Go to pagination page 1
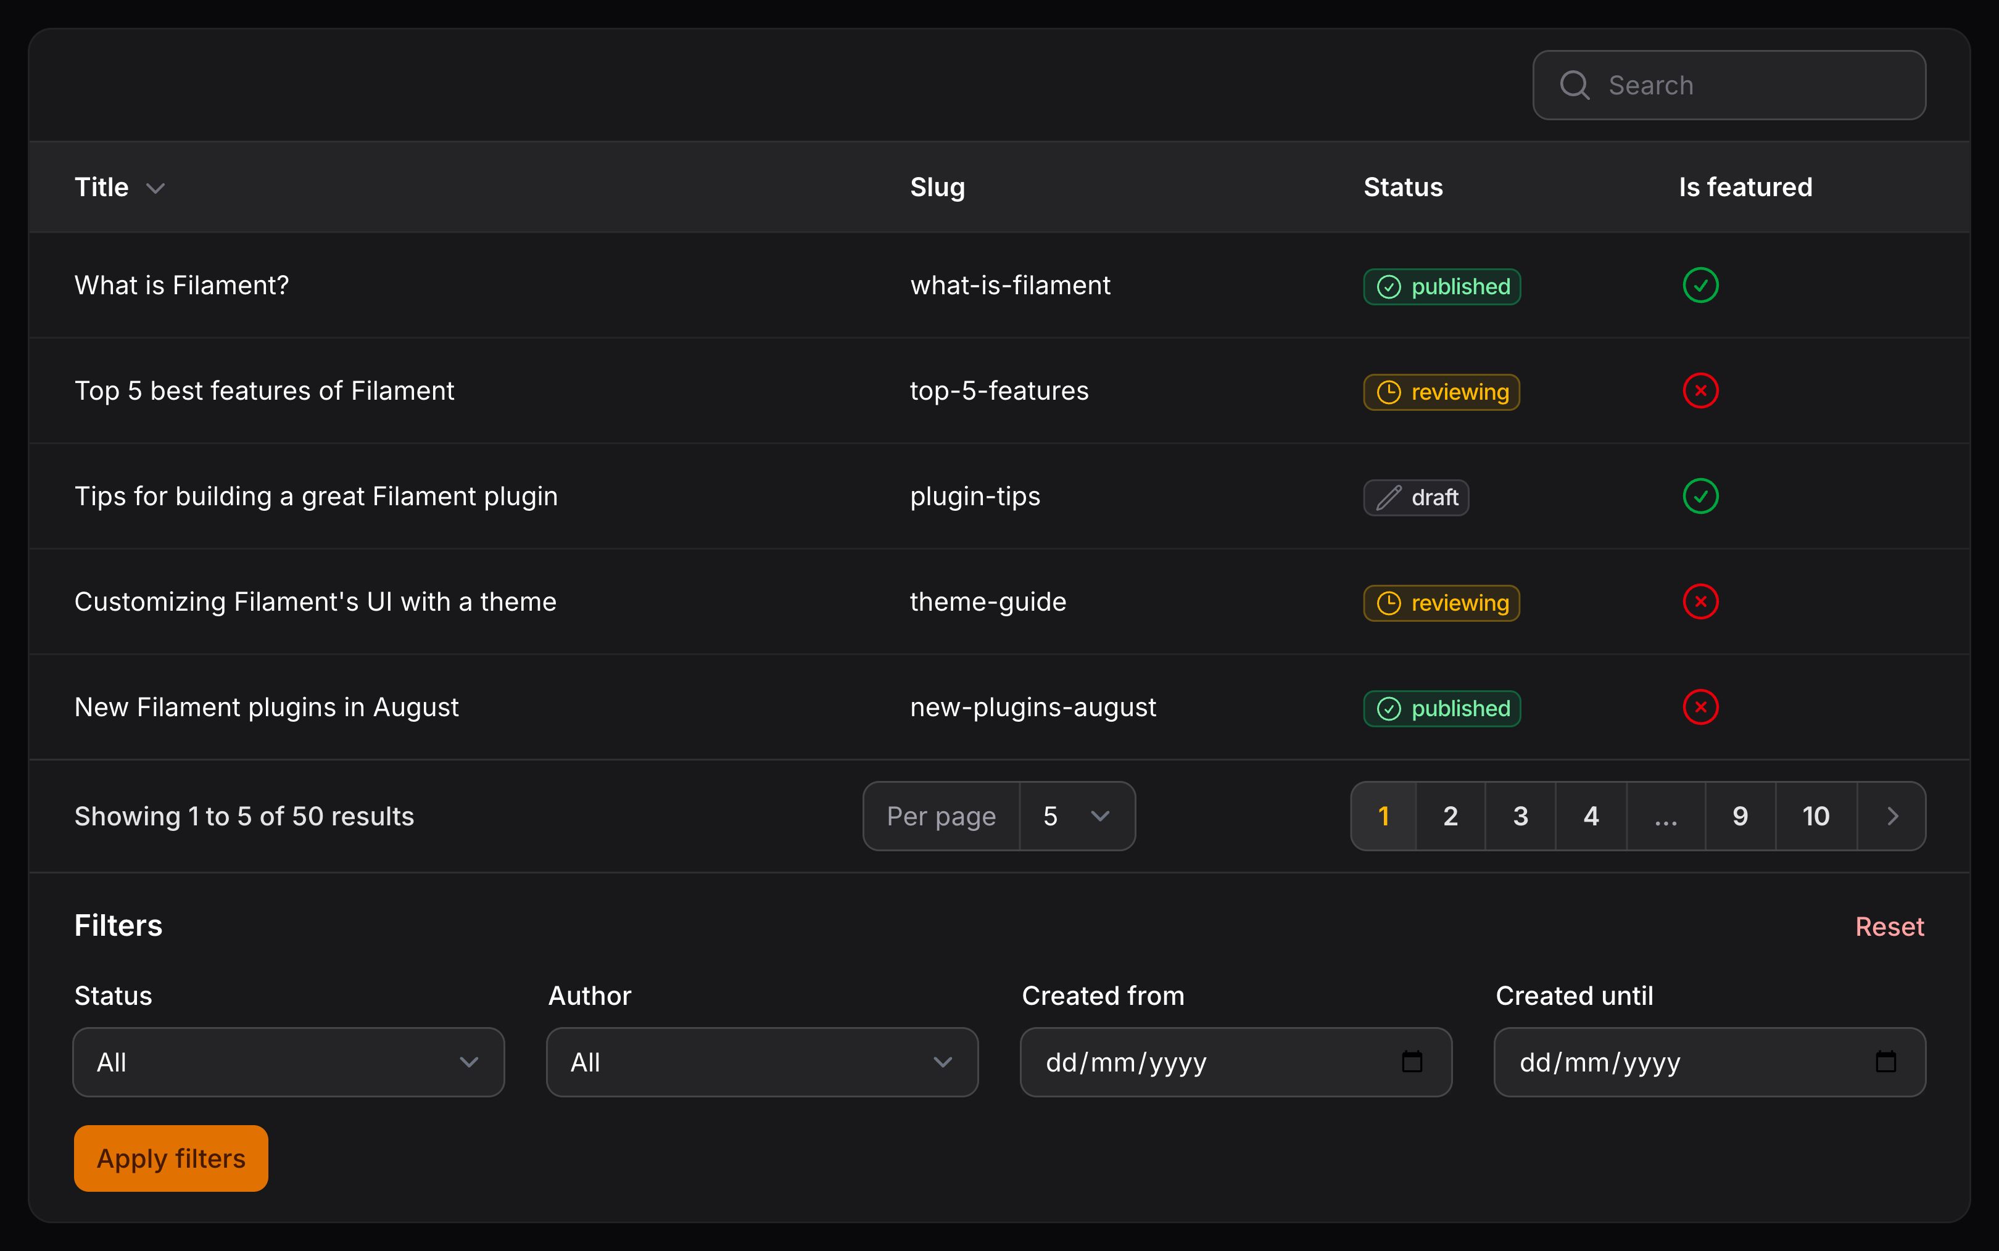 point(1383,815)
